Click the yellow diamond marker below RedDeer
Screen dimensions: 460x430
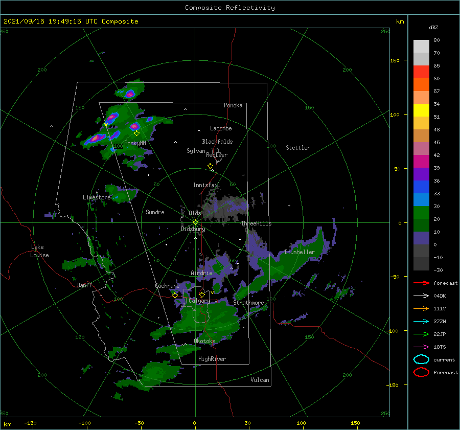(210, 166)
